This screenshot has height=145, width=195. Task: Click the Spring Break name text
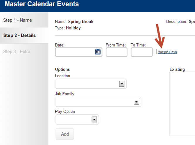[x=81, y=22]
